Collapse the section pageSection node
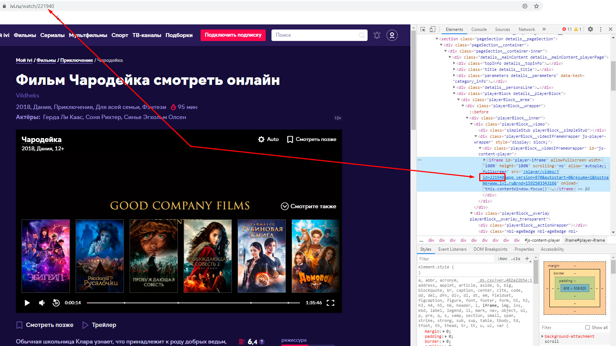This screenshot has width=616, height=346. pos(437,39)
